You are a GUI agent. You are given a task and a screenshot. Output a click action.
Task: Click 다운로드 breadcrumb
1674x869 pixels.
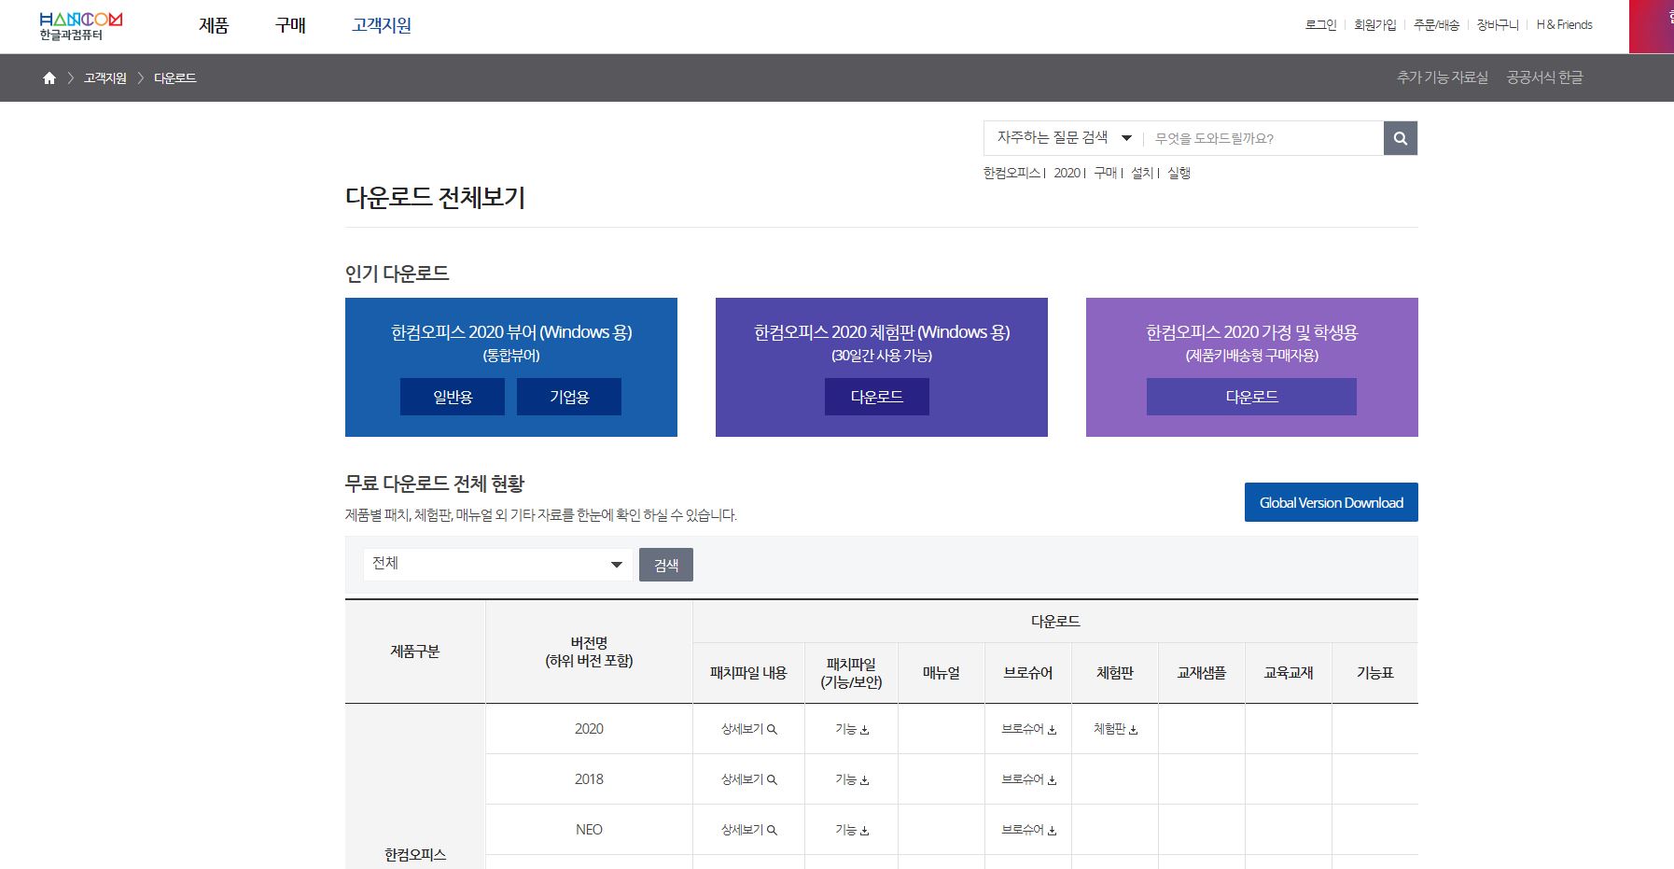click(174, 78)
